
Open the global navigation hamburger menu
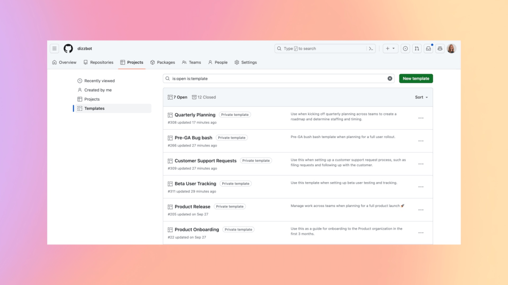pyautogui.click(x=54, y=48)
